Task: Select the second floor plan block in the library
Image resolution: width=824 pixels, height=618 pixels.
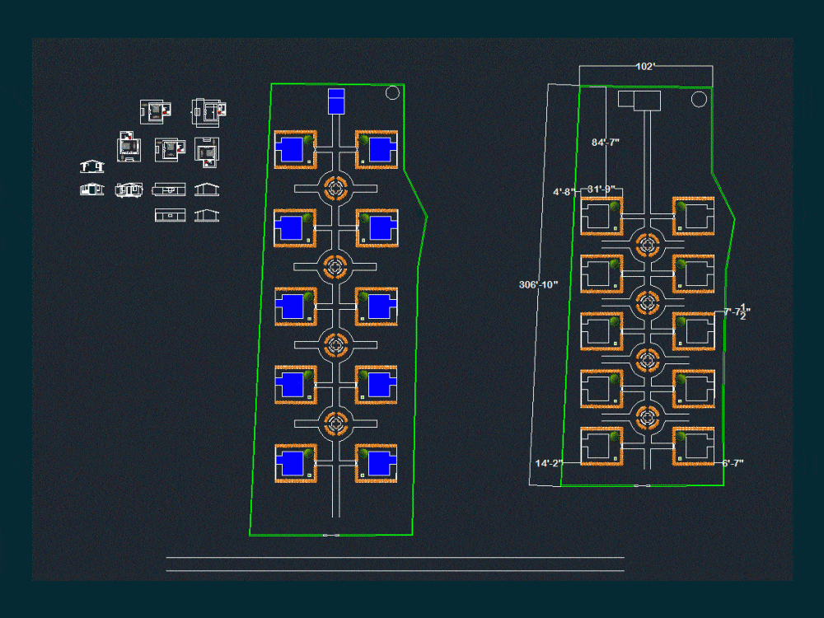Action: (x=208, y=110)
